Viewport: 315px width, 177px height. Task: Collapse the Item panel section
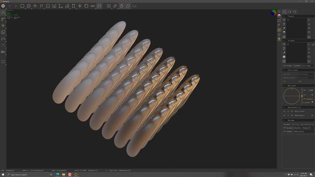tap(284, 40)
